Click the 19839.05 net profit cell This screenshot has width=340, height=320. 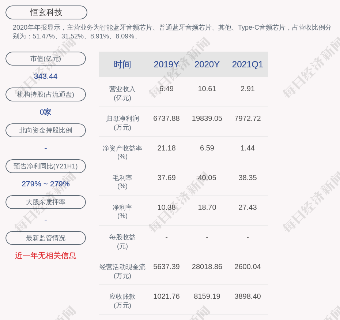(x=207, y=118)
